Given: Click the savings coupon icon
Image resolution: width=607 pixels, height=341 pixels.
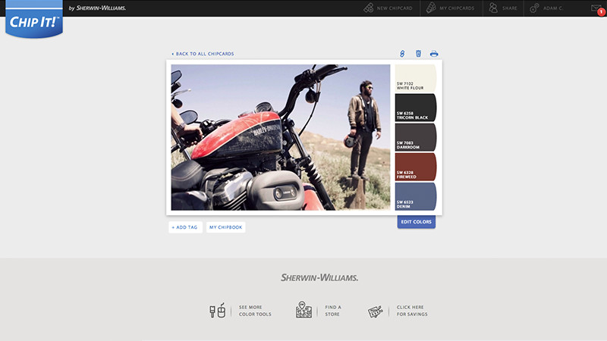Looking at the screenshot, I should (375, 311).
